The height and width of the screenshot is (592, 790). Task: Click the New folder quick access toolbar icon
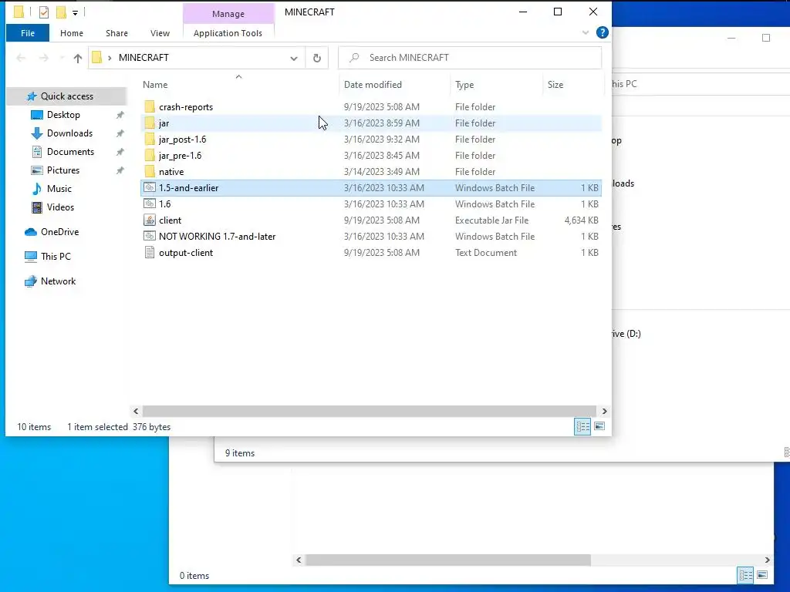click(x=61, y=12)
